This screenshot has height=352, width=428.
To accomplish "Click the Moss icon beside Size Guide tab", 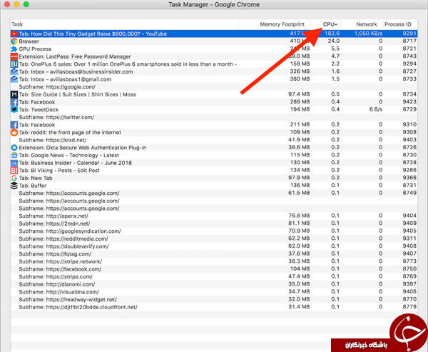I will click(14, 94).
